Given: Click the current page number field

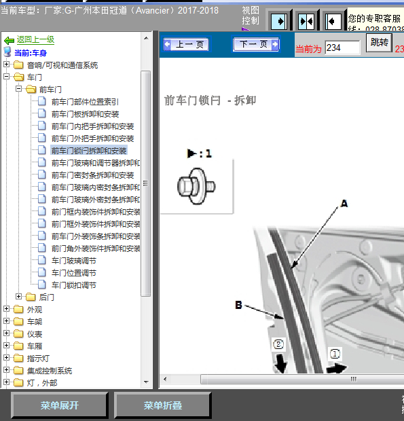Looking at the screenshot, I should (342, 48).
